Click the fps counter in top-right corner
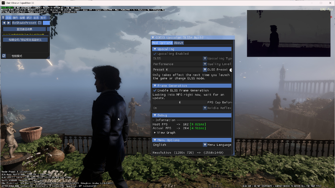This screenshot has height=188, width=335. (x=327, y=9)
